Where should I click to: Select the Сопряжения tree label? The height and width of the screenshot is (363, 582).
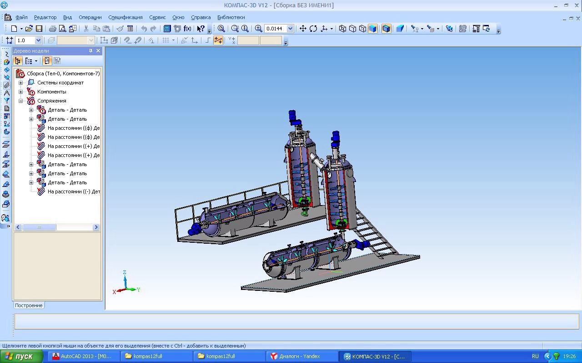(x=52, y=101)
